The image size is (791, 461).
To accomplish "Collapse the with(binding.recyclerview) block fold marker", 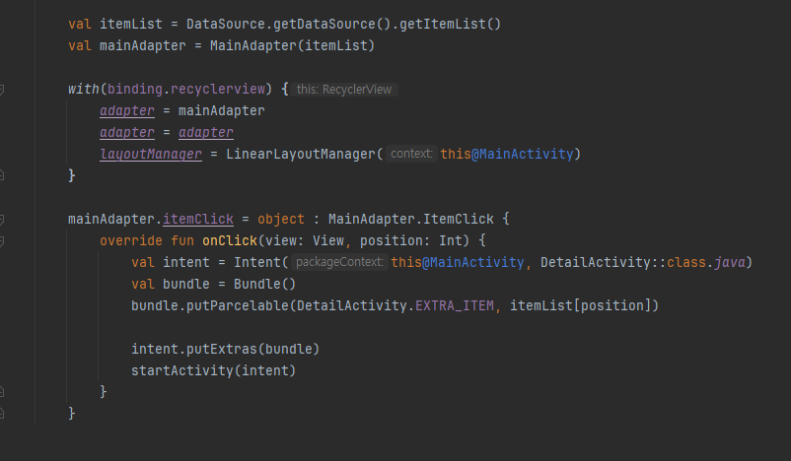I will coord(2,90).
